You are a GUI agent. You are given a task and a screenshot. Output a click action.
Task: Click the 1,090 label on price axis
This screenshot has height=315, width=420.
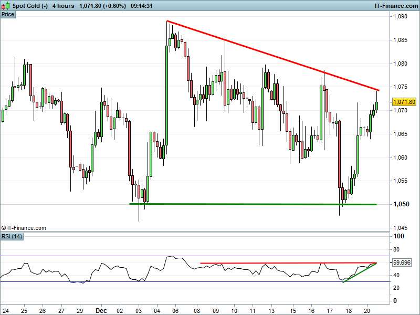click(x=400, y=17)
